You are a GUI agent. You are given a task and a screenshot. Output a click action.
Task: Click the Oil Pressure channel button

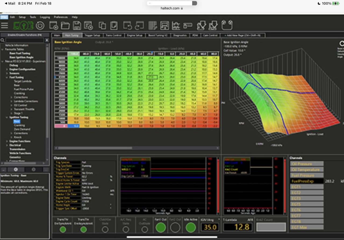(307, 164)
